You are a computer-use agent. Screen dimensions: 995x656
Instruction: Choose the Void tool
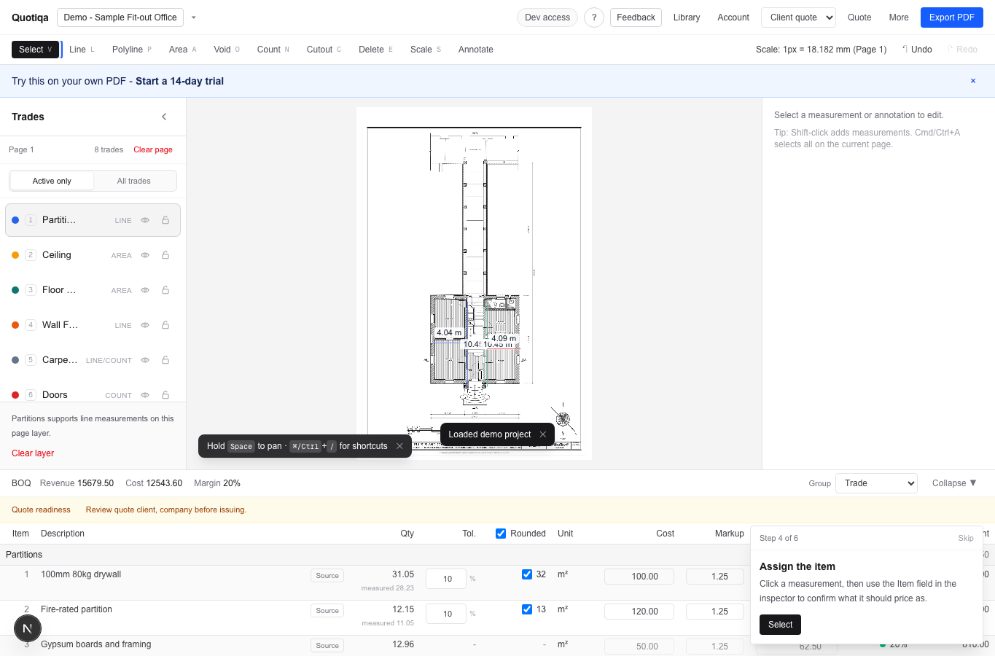click(227, 50)
